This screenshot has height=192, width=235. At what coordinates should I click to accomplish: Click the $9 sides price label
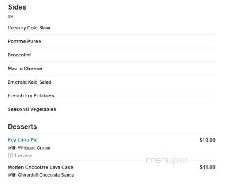[x=10, y=16]
